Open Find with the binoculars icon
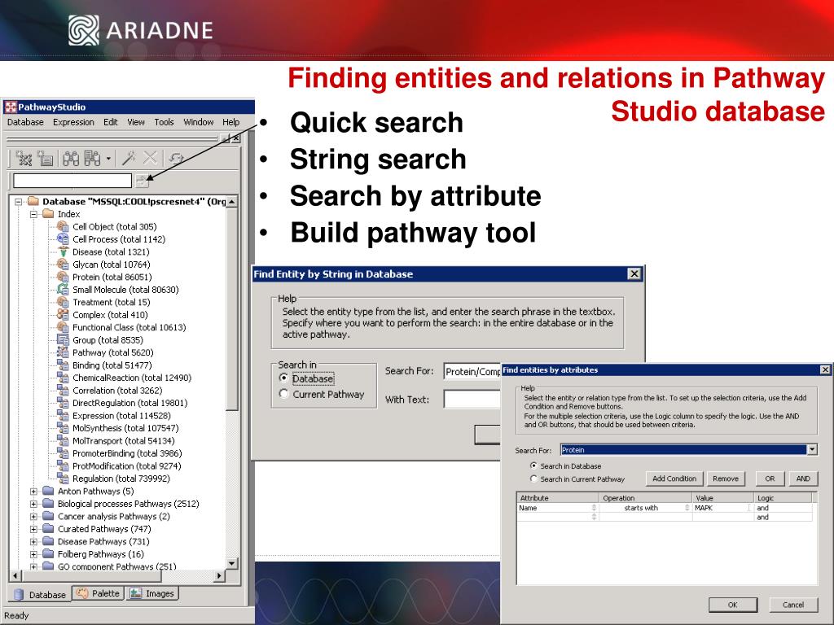 [x=71, y=159]
